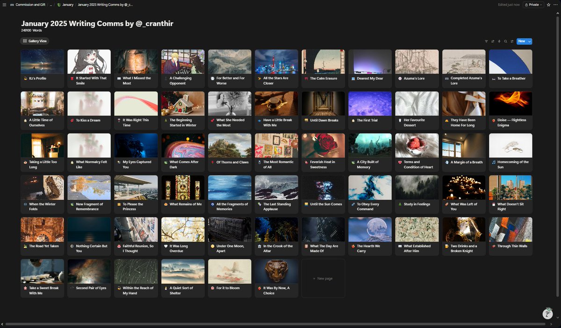Image resolution: width=561 pixels, height=328 pixels.
Task: Click the icon beside Azuma's Lore title
Action: [x=400, y=79]
